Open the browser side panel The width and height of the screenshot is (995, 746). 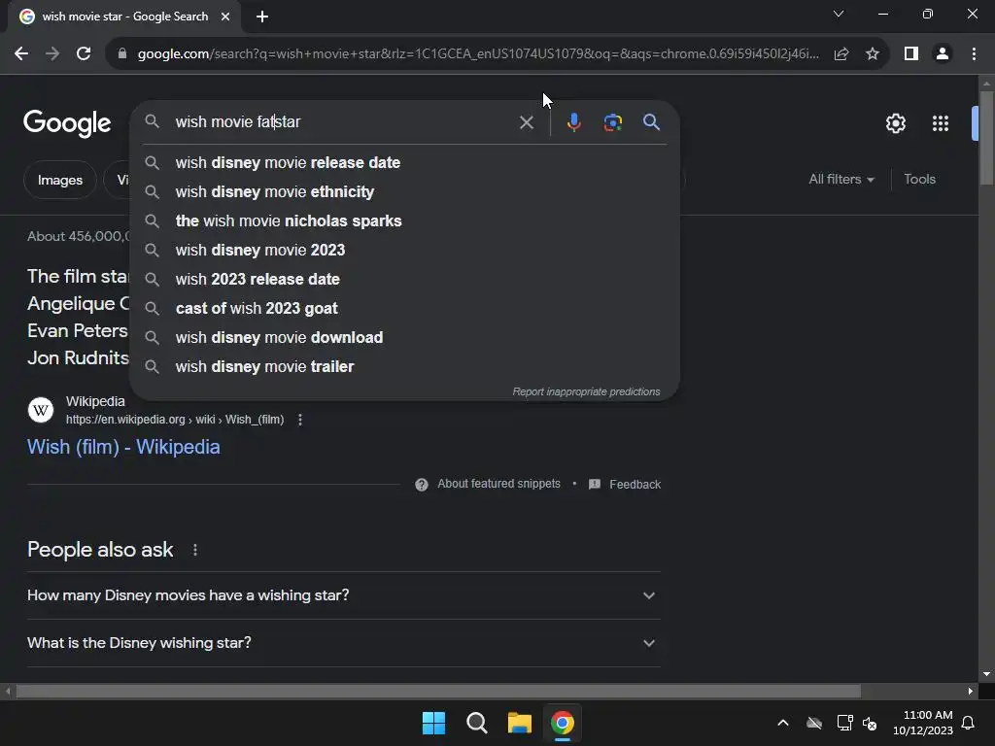[911, 54]
